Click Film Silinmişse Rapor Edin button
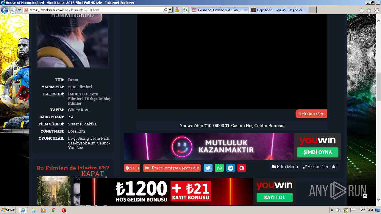Screen dimensions: 381x214 [x=172, y=168]
